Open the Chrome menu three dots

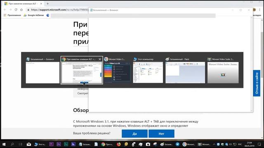(259, 10)
